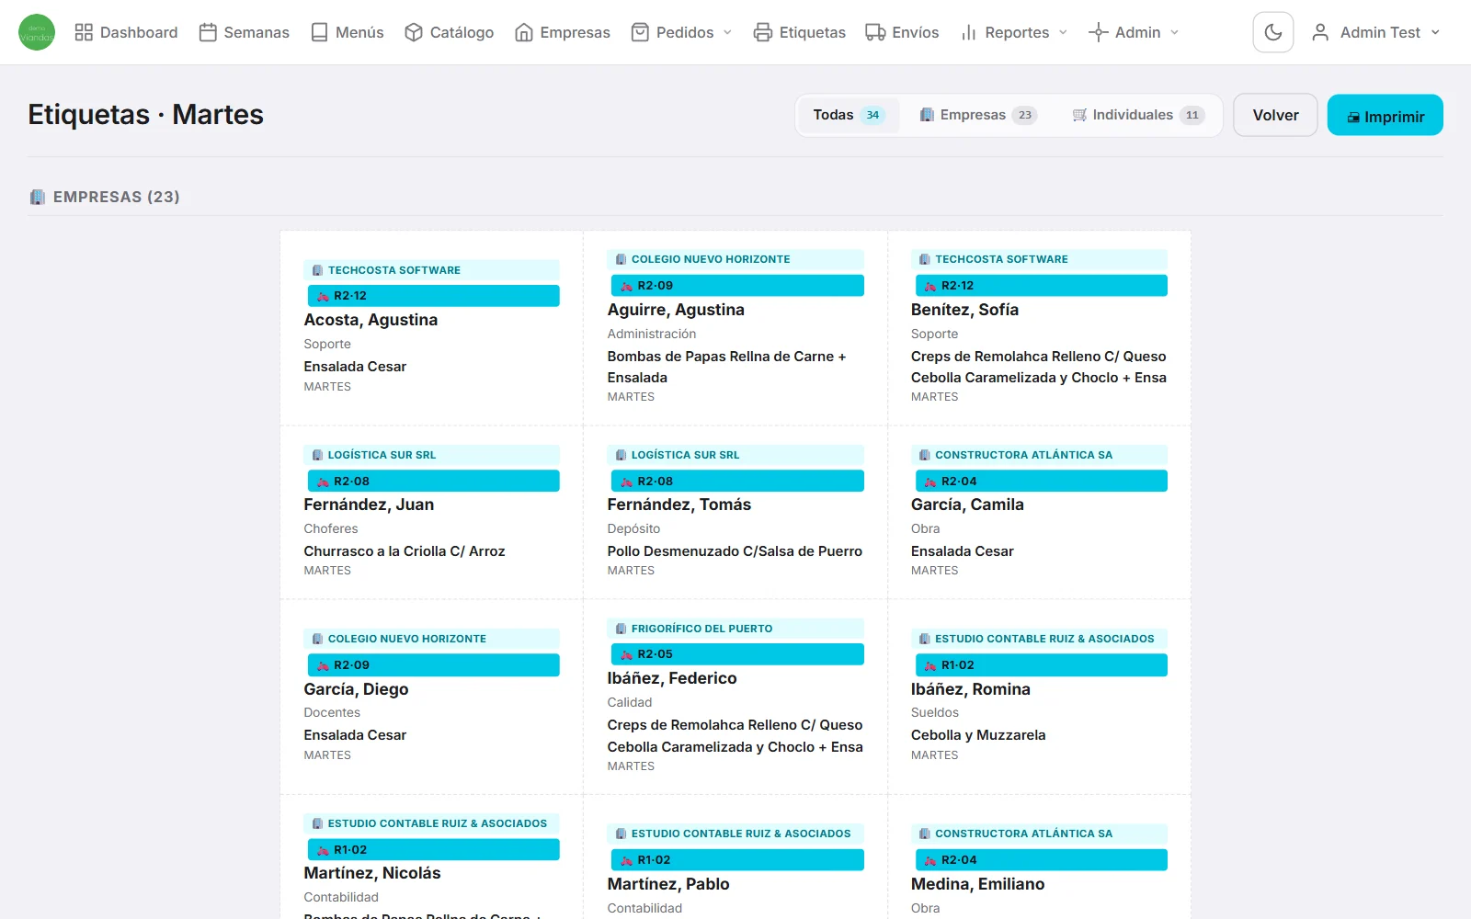Expand the Reportes dropdown chevron
The image size is (1471, 919).
click(x=1063, y=32)
